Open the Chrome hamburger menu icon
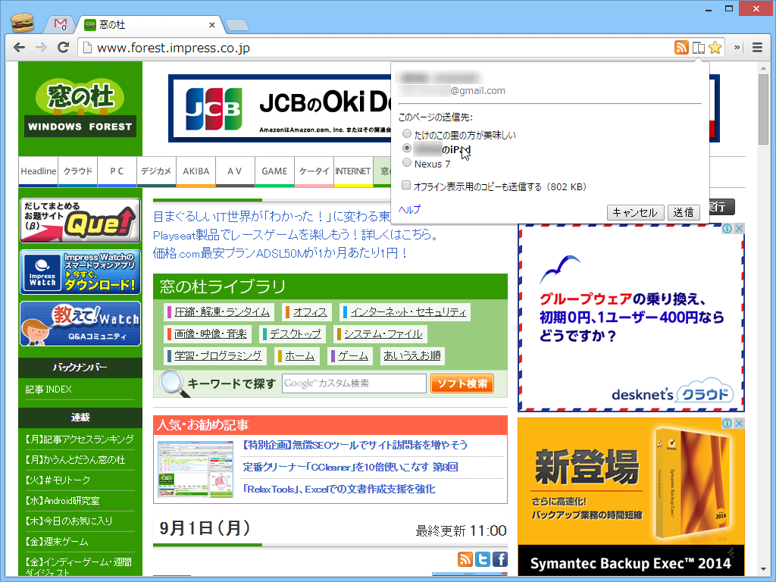776x582 pixels. [756, 47]
